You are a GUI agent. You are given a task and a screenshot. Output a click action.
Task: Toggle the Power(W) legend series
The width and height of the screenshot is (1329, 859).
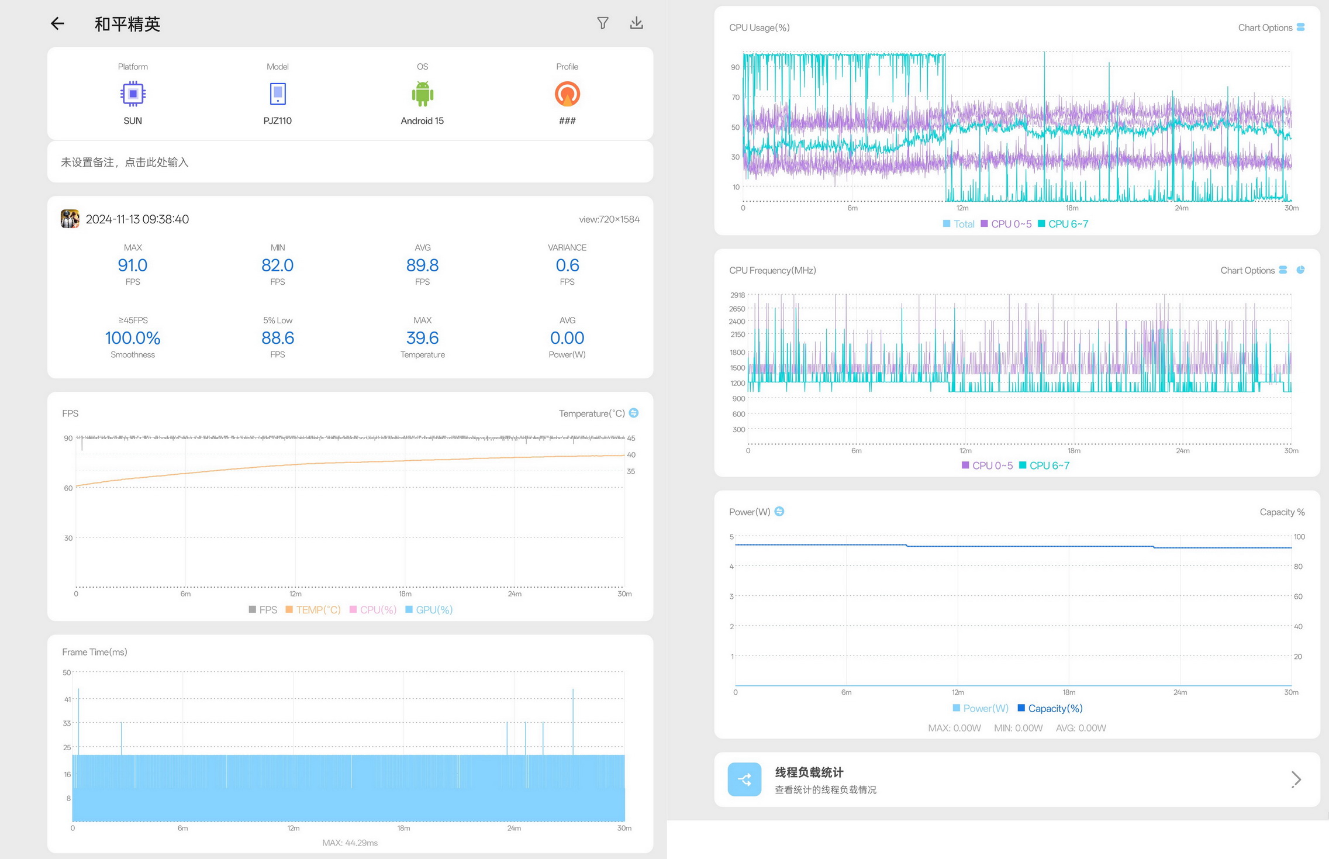click(x=981, y=708)
